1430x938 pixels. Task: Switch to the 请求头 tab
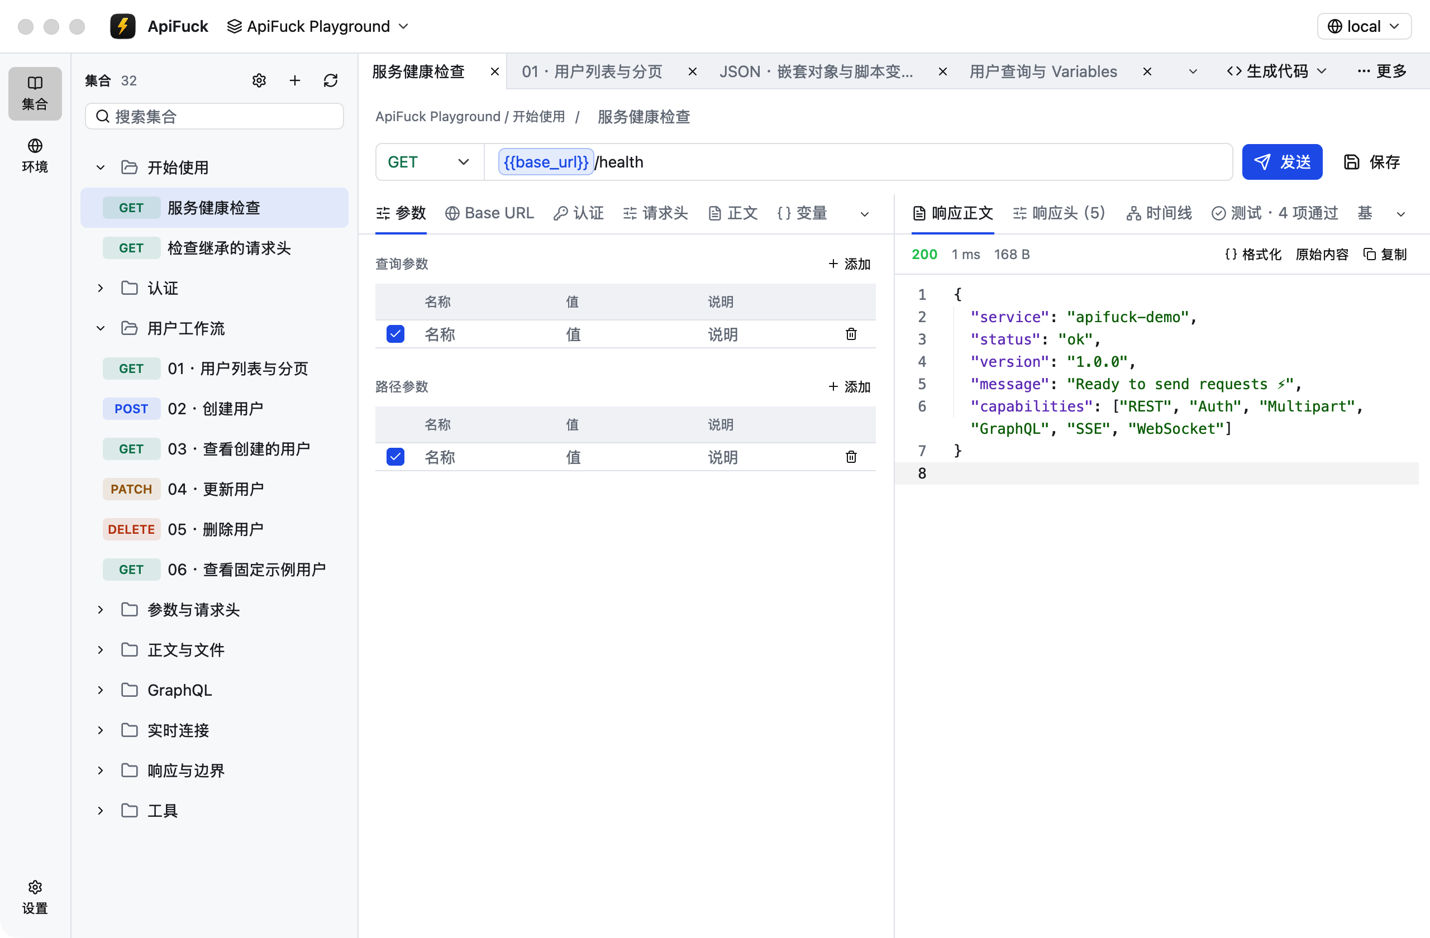tap(655, 213)
